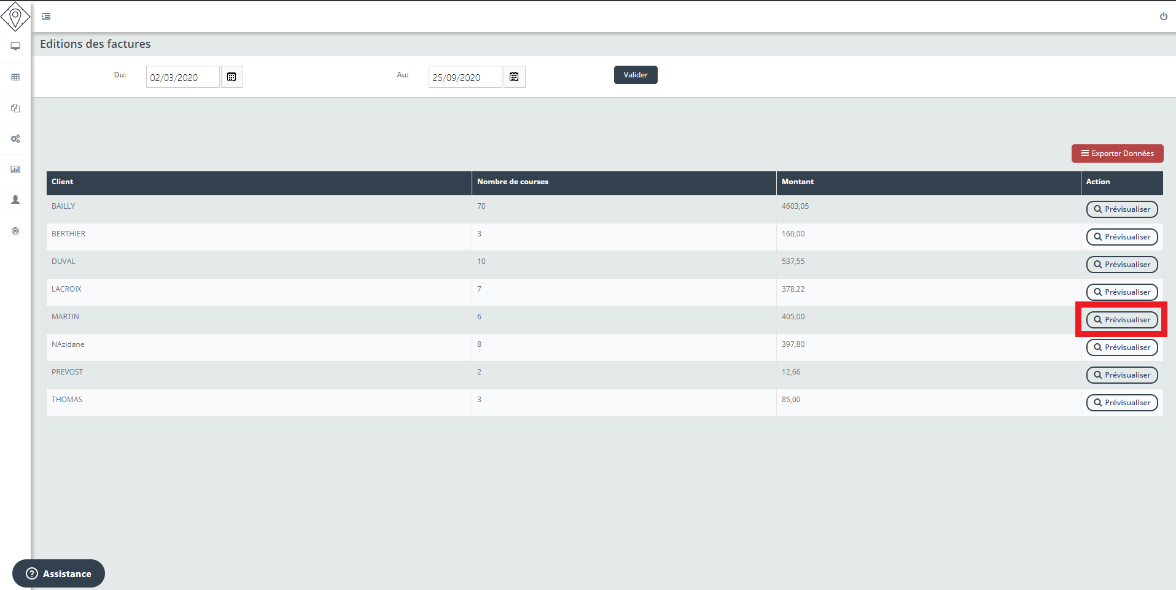
Task: Click the power logout icon
Action: pos(1163,17)
